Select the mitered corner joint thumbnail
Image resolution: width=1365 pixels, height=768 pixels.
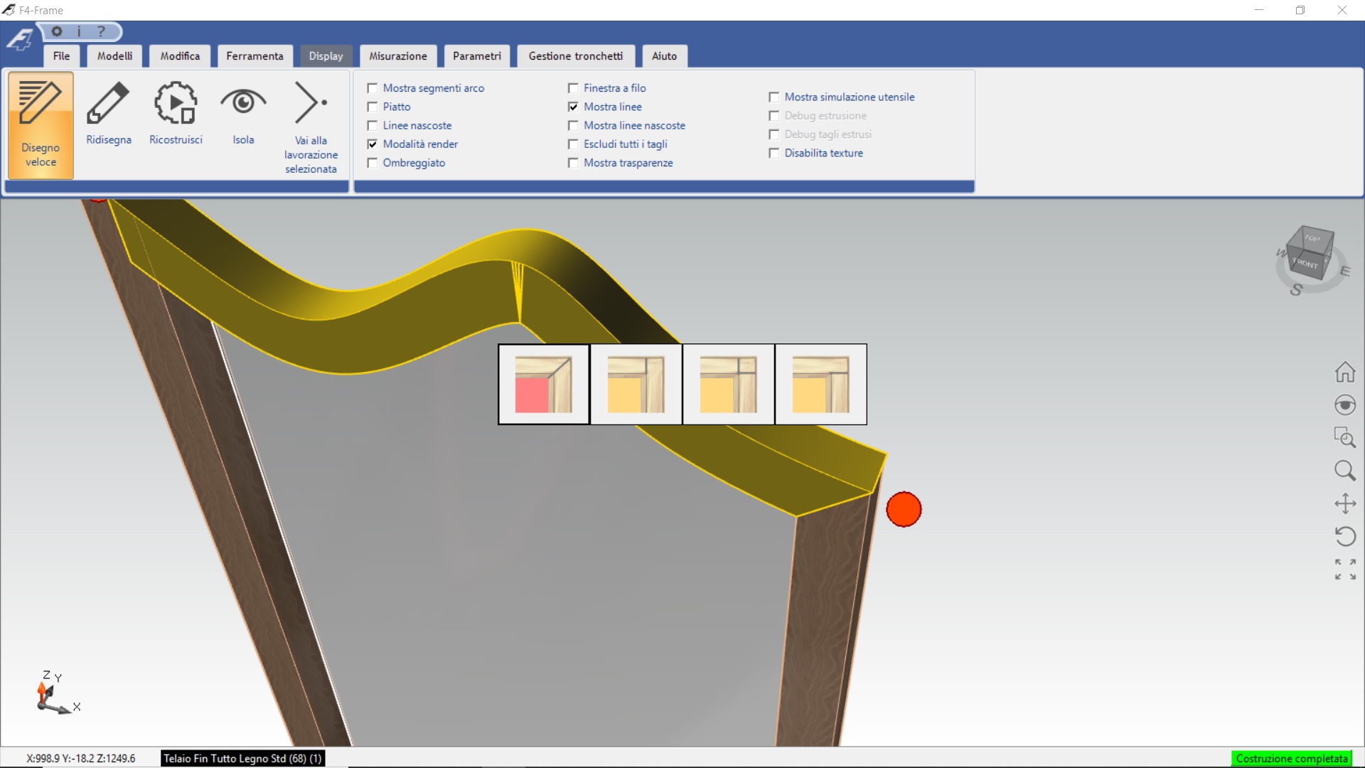(x=544, y=384)
